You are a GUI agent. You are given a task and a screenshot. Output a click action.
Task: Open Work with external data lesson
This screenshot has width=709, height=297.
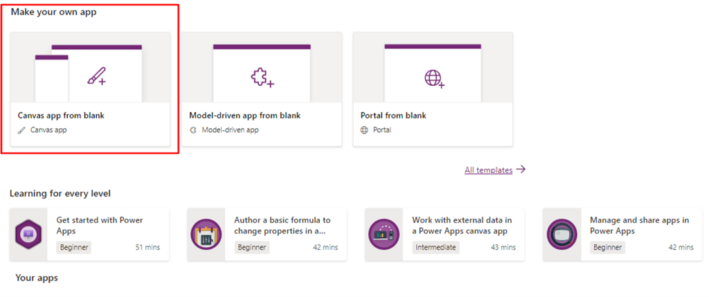[462, 226]
